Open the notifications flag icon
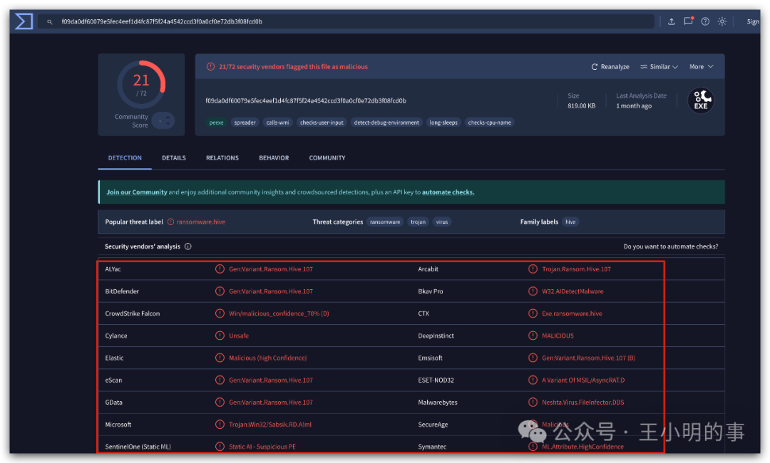The width and height of the screenshot is (770, 463). point(689,21)
